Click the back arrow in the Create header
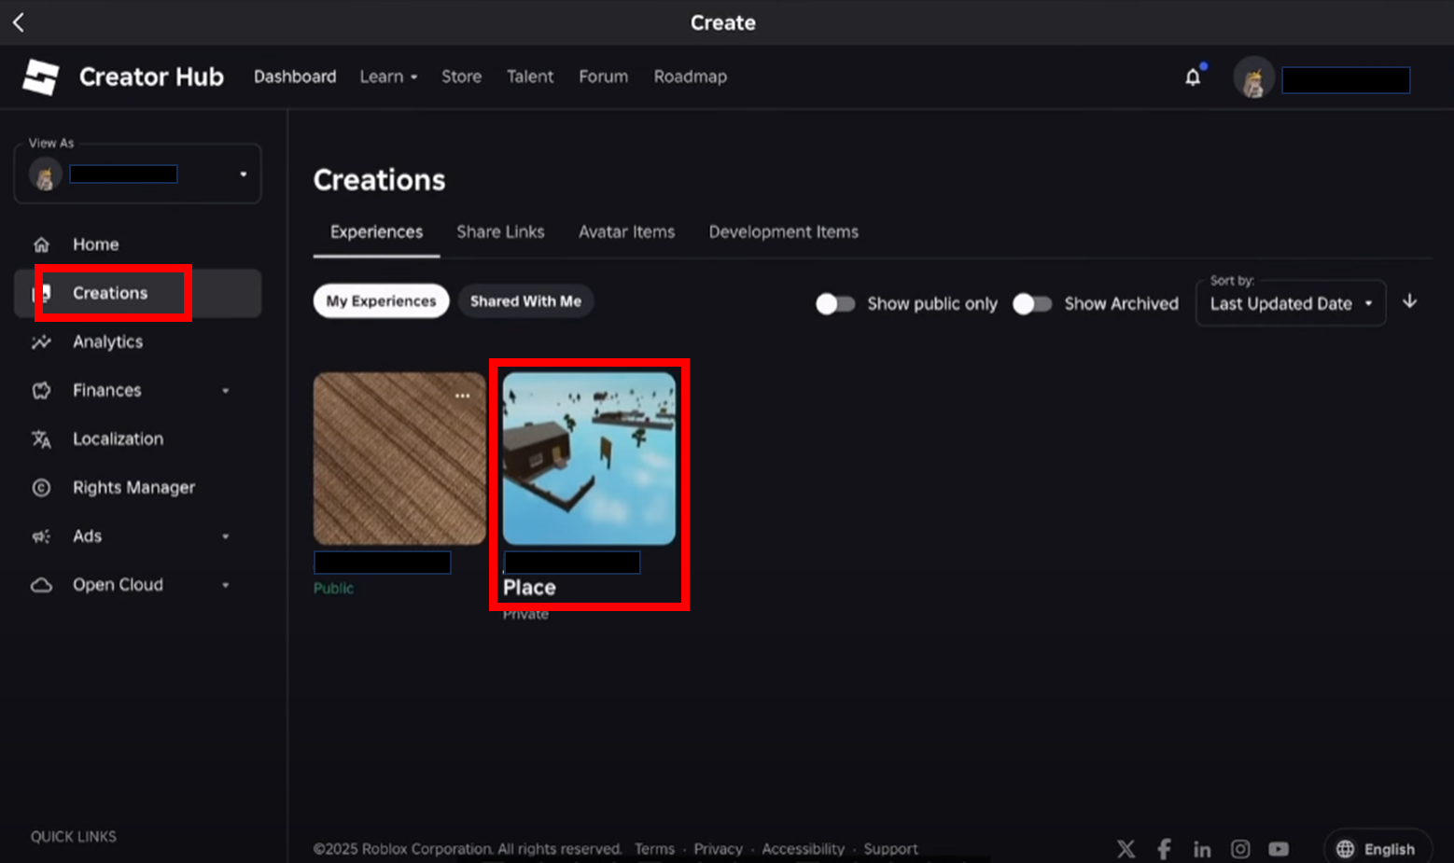 coord(19,22)
